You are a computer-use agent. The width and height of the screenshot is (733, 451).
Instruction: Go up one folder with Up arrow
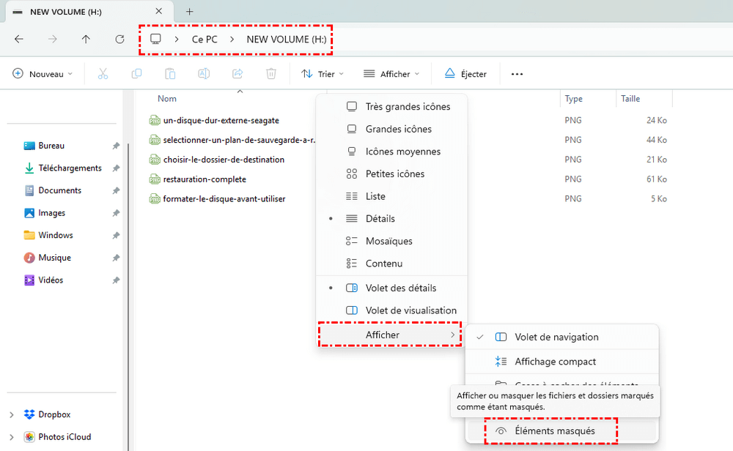pyautogui.click(x=86, y=40)
